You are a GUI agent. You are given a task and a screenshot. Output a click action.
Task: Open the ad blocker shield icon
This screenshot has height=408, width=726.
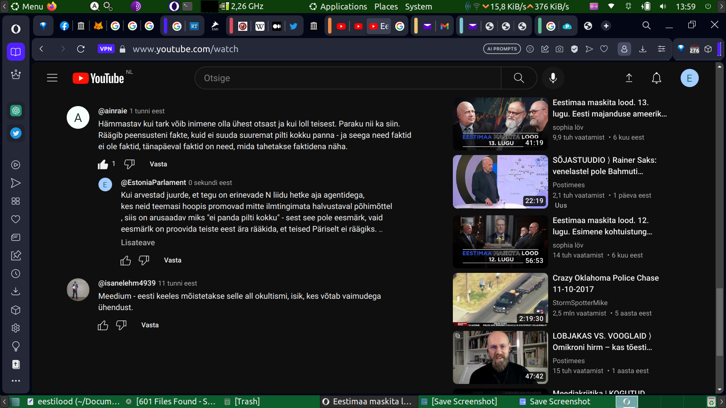point(574,49)
